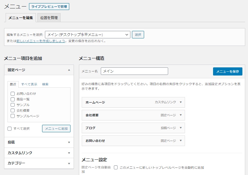The height and width of the screenshot is (175, 248).
Task: Expand the 会社概要 menu item arrow
Action: coord(181,115)
